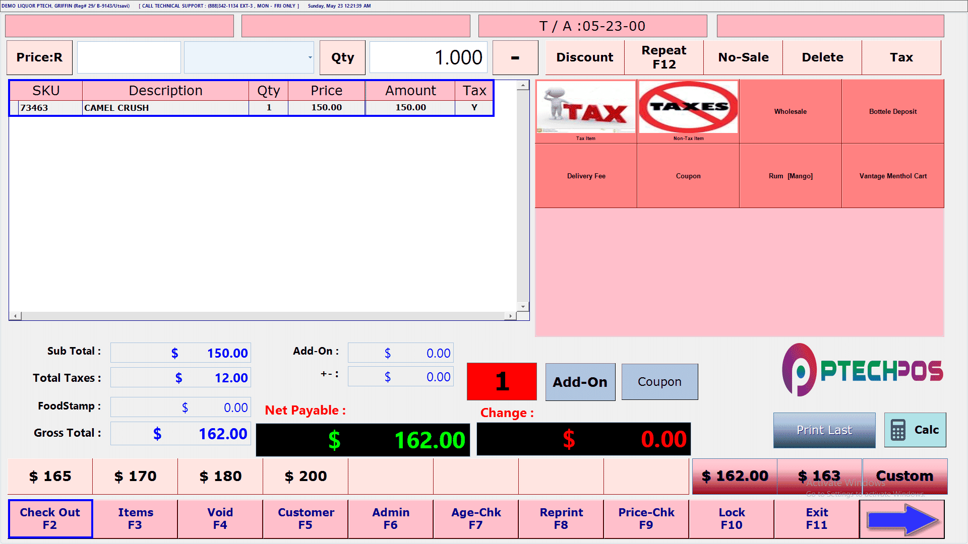This screenshot has width=968, height=544.
Task: Select the Wholesale red quick-item tile
Action: [x=790, y=111]
